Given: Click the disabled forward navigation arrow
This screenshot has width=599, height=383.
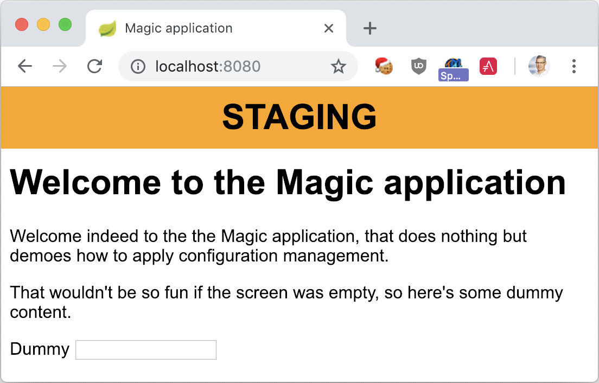Looking at the screenshot, I should 59,66.
